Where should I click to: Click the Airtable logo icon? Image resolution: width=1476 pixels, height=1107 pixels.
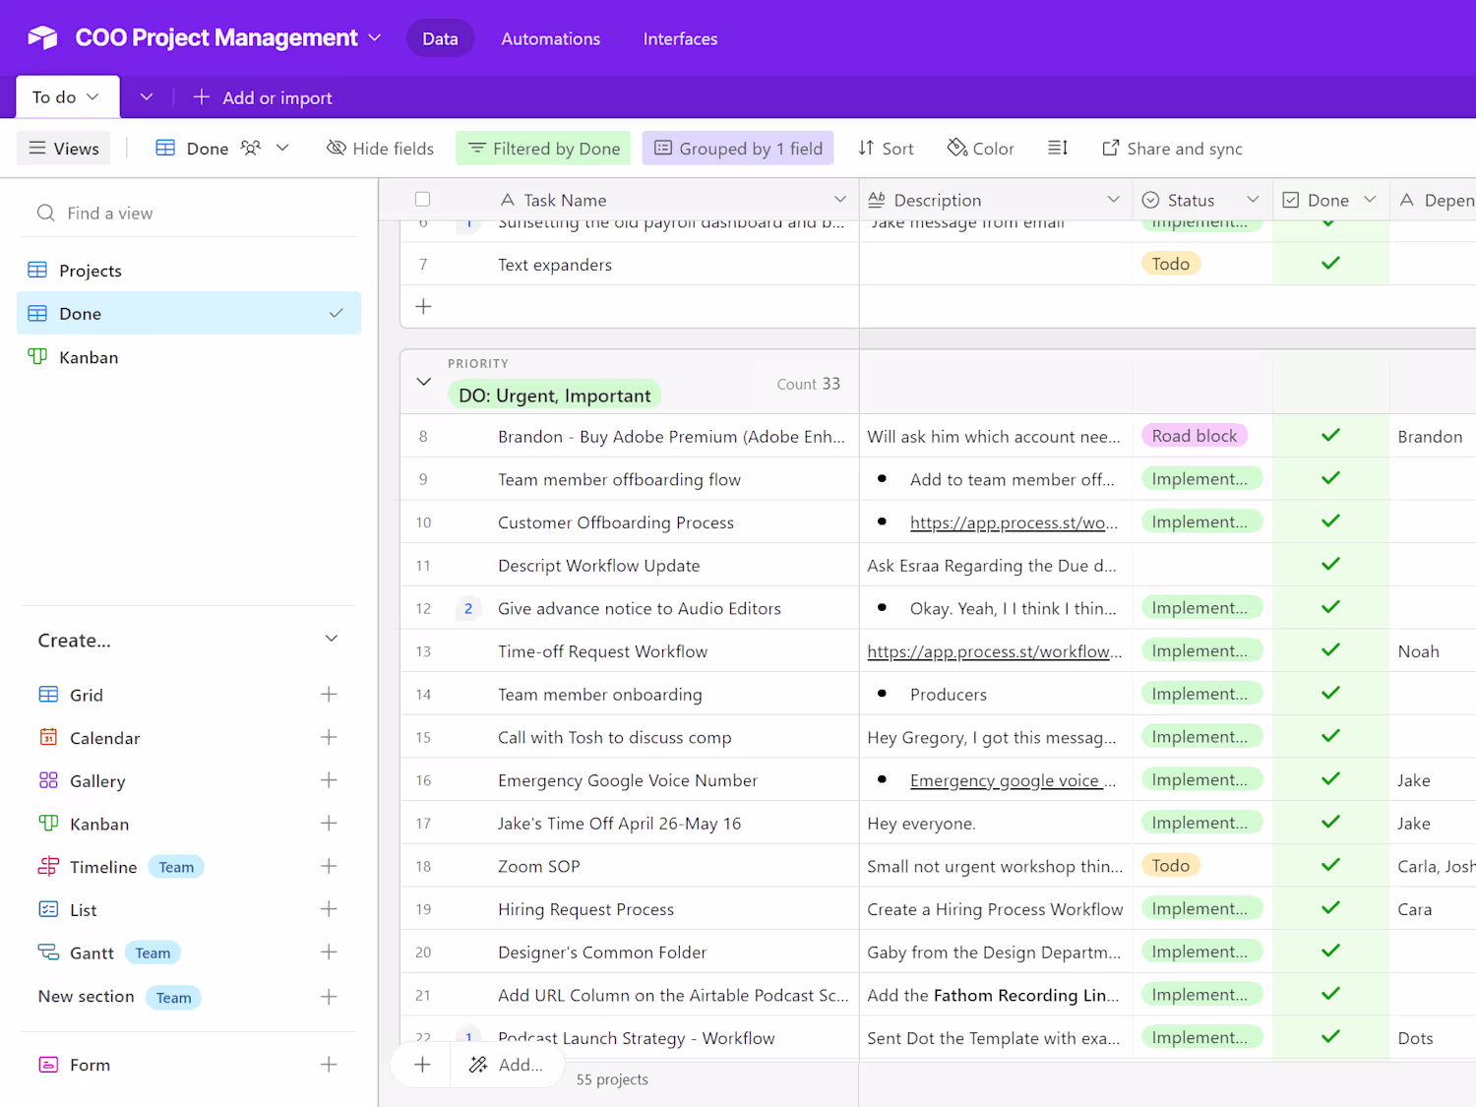click(x=42, y=37)
